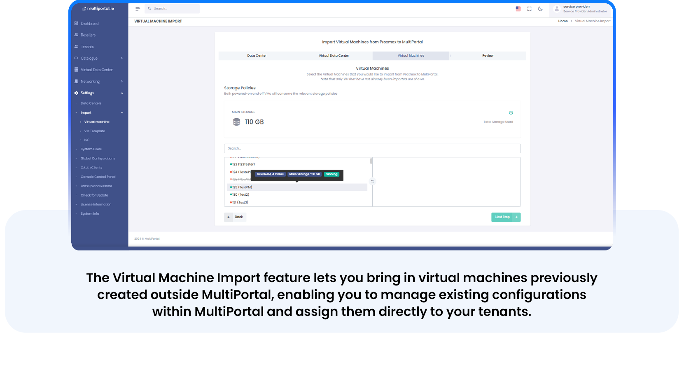Toggle fullscreen mode icon
Screen dimensions: 684x367
point(529,9)
